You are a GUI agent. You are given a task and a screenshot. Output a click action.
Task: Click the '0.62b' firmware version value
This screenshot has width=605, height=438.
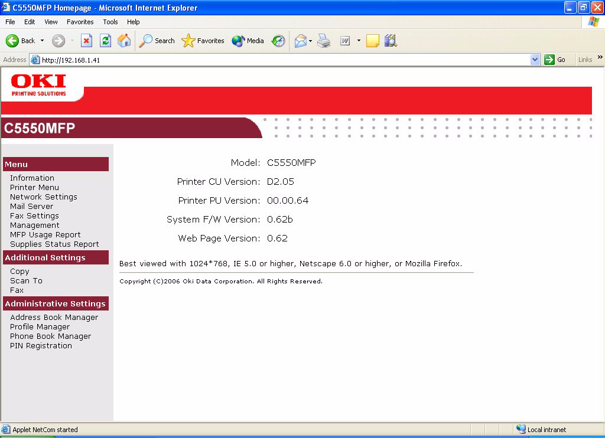pos(279,220)
